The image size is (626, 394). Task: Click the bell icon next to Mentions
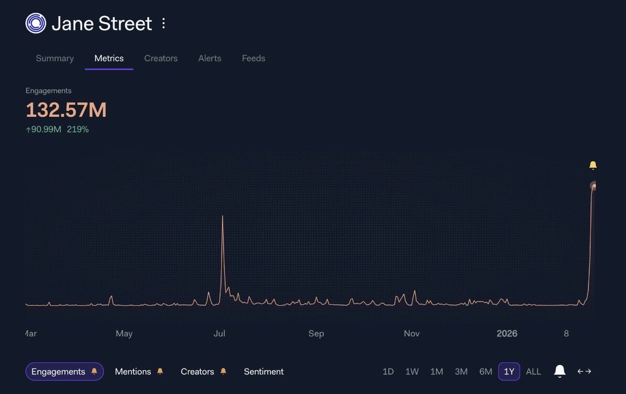coord(160,371)
